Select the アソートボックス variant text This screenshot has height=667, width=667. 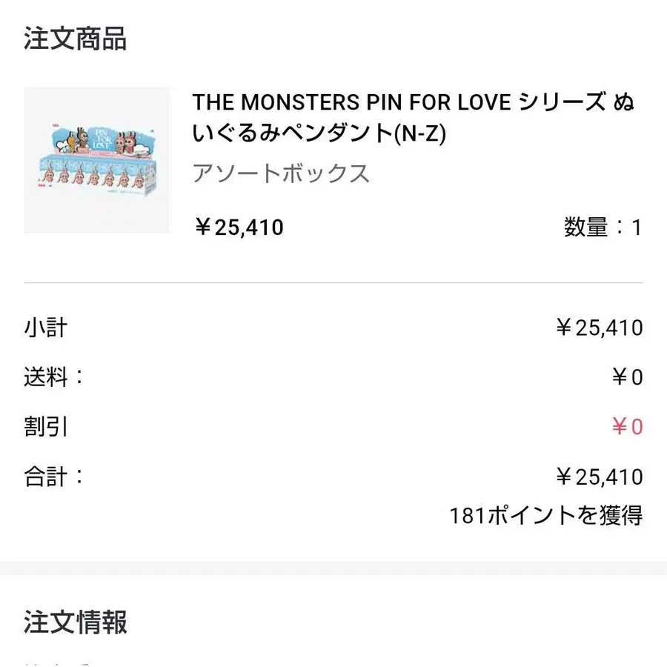pyautogui.click(x=281, y=173)
